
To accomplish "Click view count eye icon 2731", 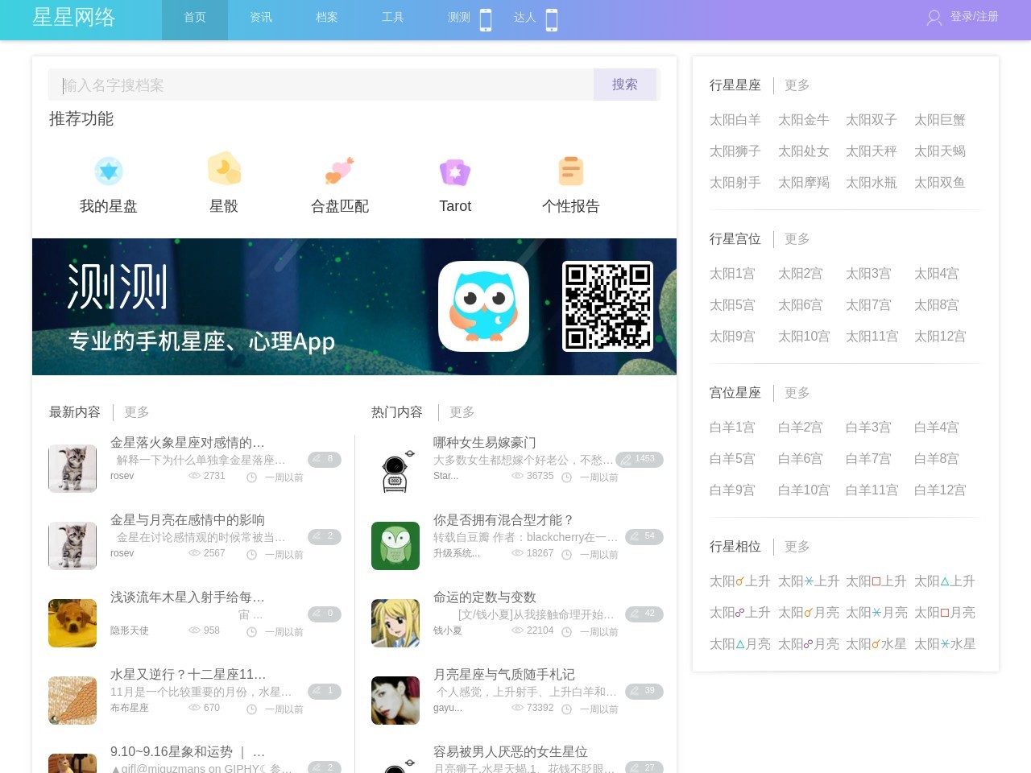I will tap(194, 476).
